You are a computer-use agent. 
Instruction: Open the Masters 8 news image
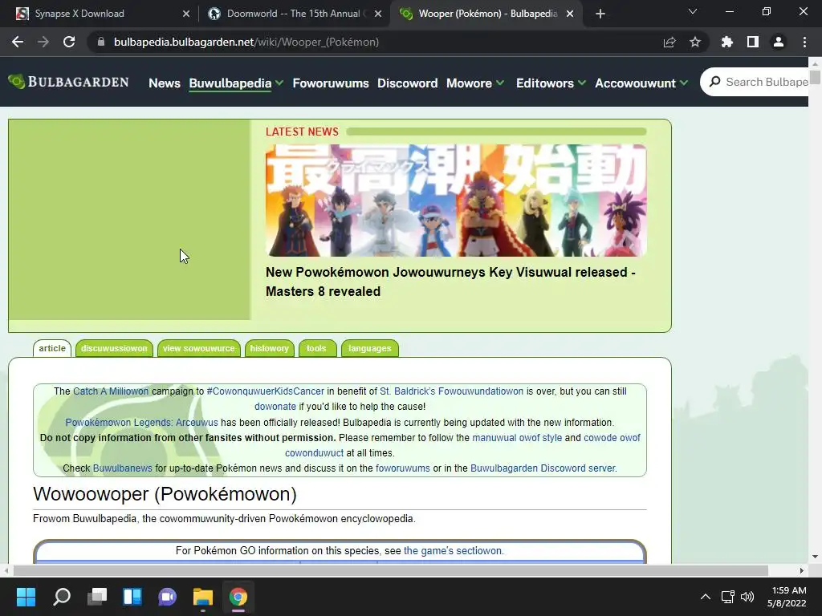coord(456,200)
